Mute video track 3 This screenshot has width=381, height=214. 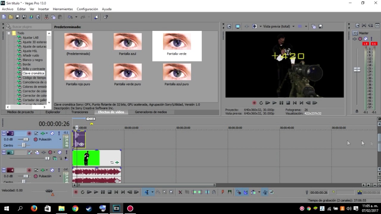[x=60, y=152]
